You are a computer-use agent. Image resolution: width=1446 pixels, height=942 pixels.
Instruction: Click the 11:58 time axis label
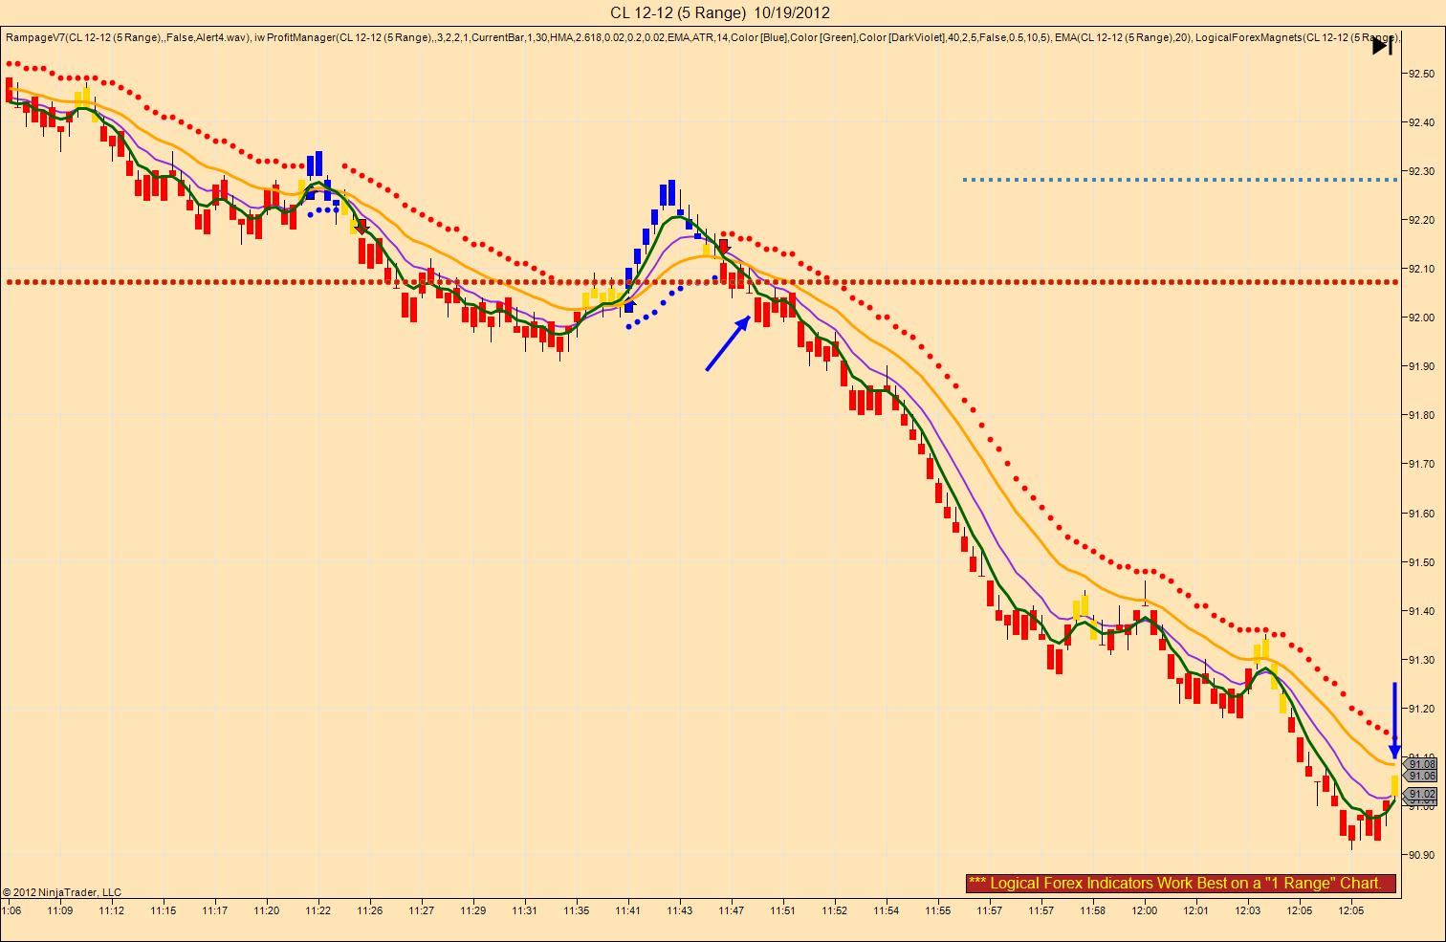tap(1092, 910)
